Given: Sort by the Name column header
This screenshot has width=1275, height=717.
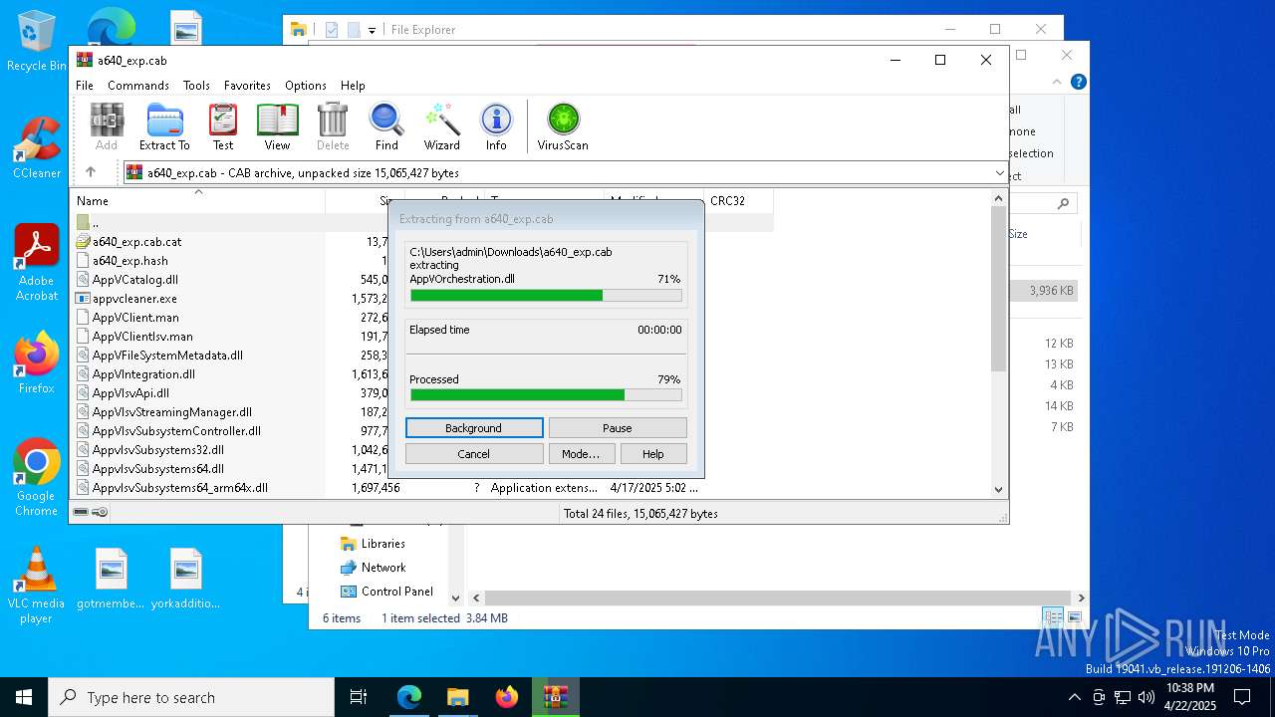Looking at the screenshot, I should coord(197,200).
